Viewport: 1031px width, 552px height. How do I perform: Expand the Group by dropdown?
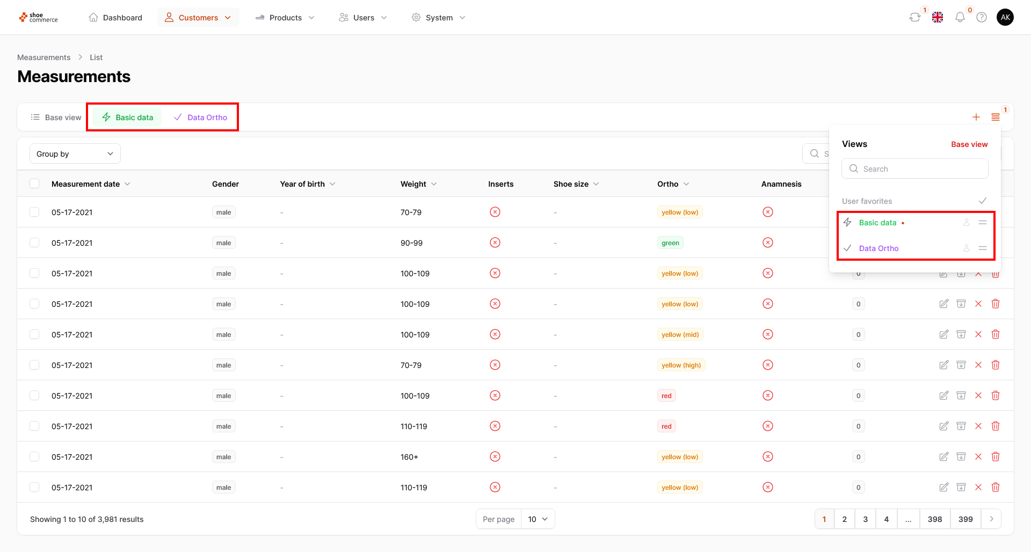[75, 154]
